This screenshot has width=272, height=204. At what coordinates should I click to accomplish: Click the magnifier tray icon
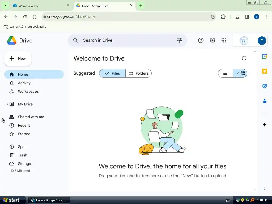pyautogui.click(x=252, y=200)
